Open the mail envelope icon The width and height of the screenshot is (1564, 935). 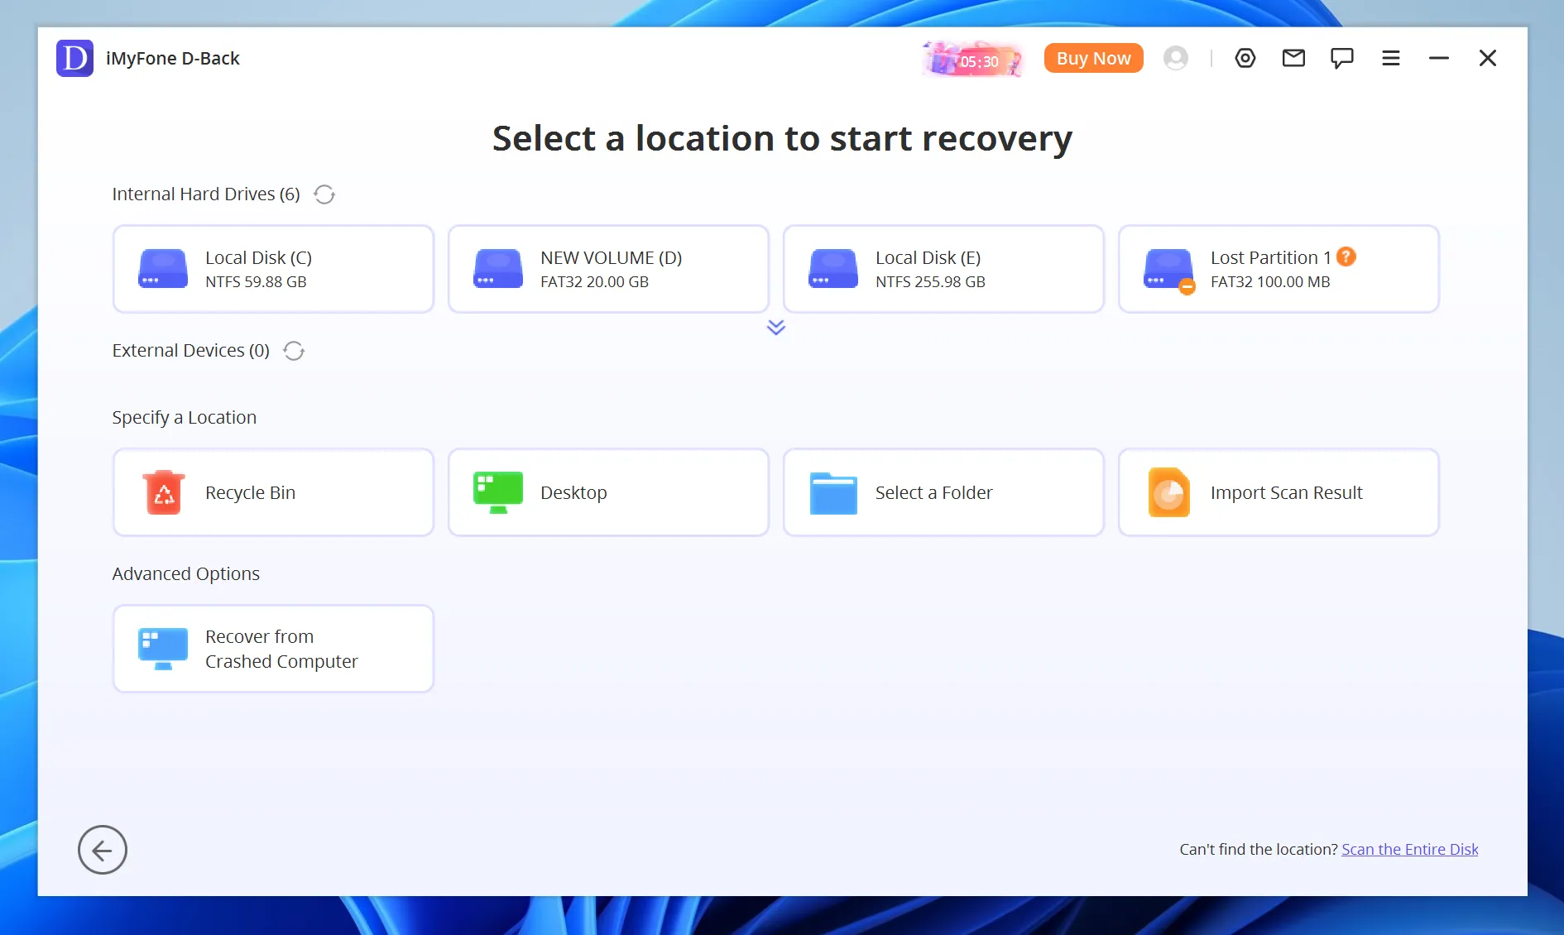click(x=1293, y=58)
